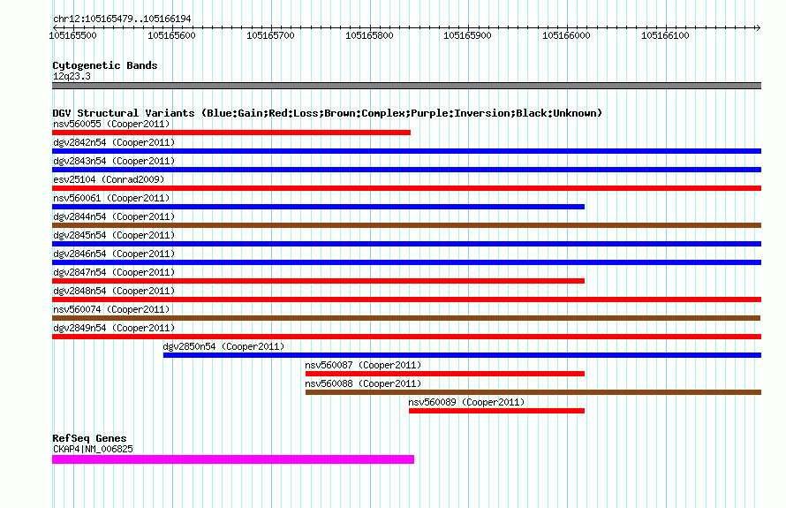Select the CKAP4|NM_006825 gene label
This screenshot has width=786, height=508.
point(93,449)
